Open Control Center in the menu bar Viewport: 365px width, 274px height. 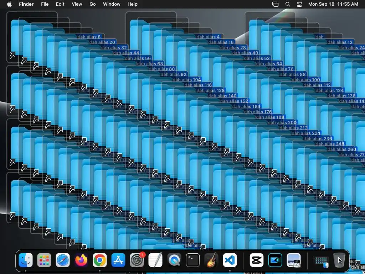point(299,4)
